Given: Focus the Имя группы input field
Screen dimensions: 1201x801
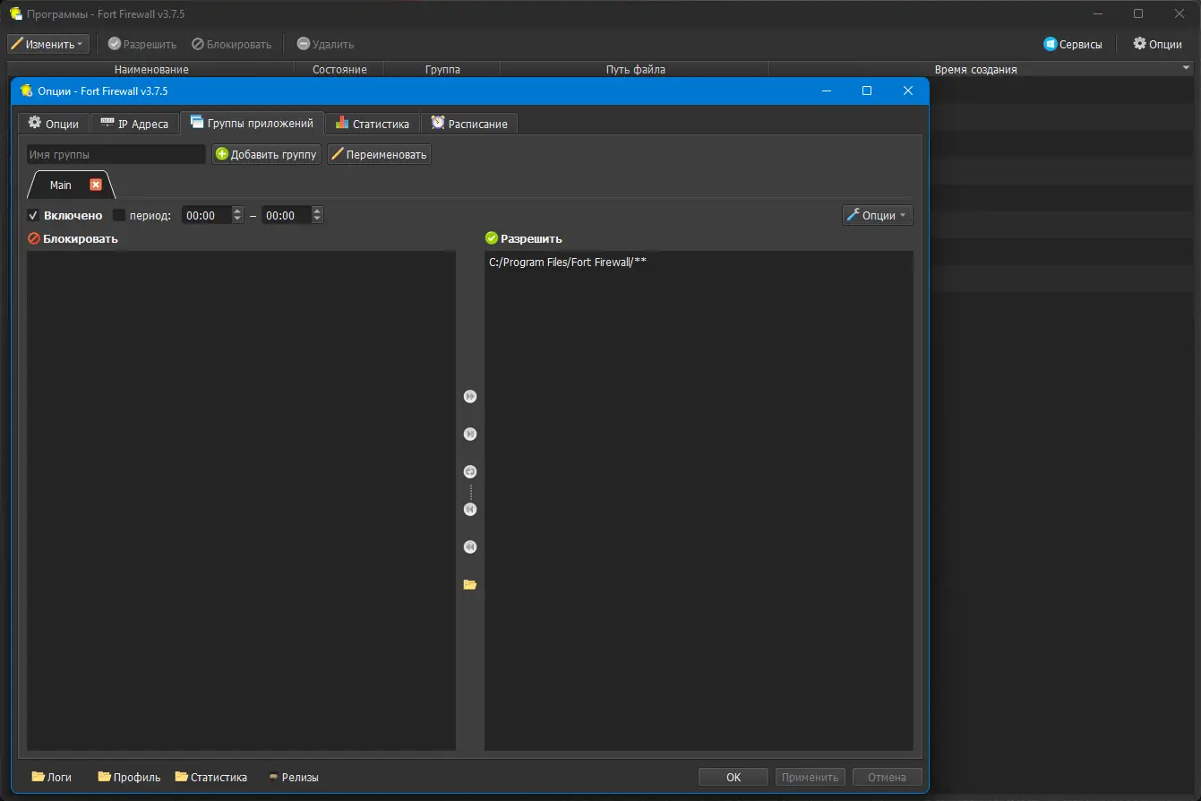Looking at the screenshot, I should (x=116, y=154).
